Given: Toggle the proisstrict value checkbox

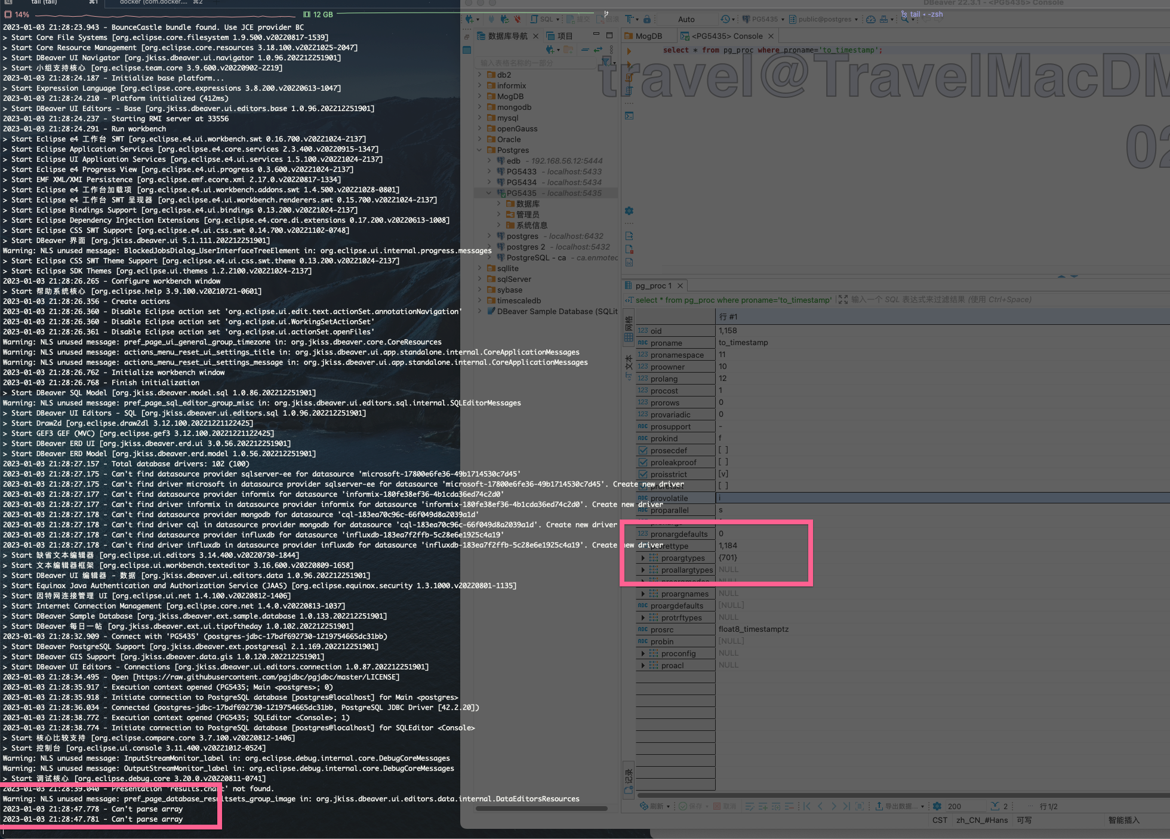Looking at the screenshot, I should point(723,474).
